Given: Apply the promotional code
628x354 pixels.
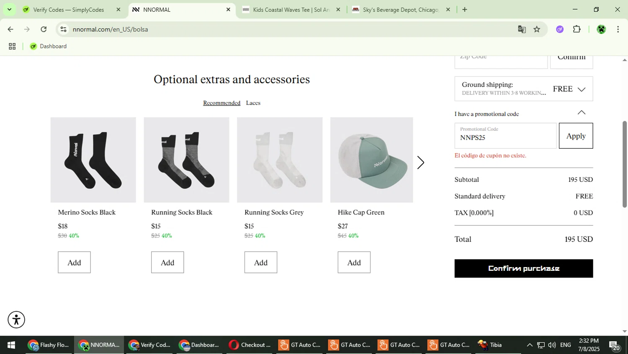Looking at the screenshot, I should (x=576, y=136).
